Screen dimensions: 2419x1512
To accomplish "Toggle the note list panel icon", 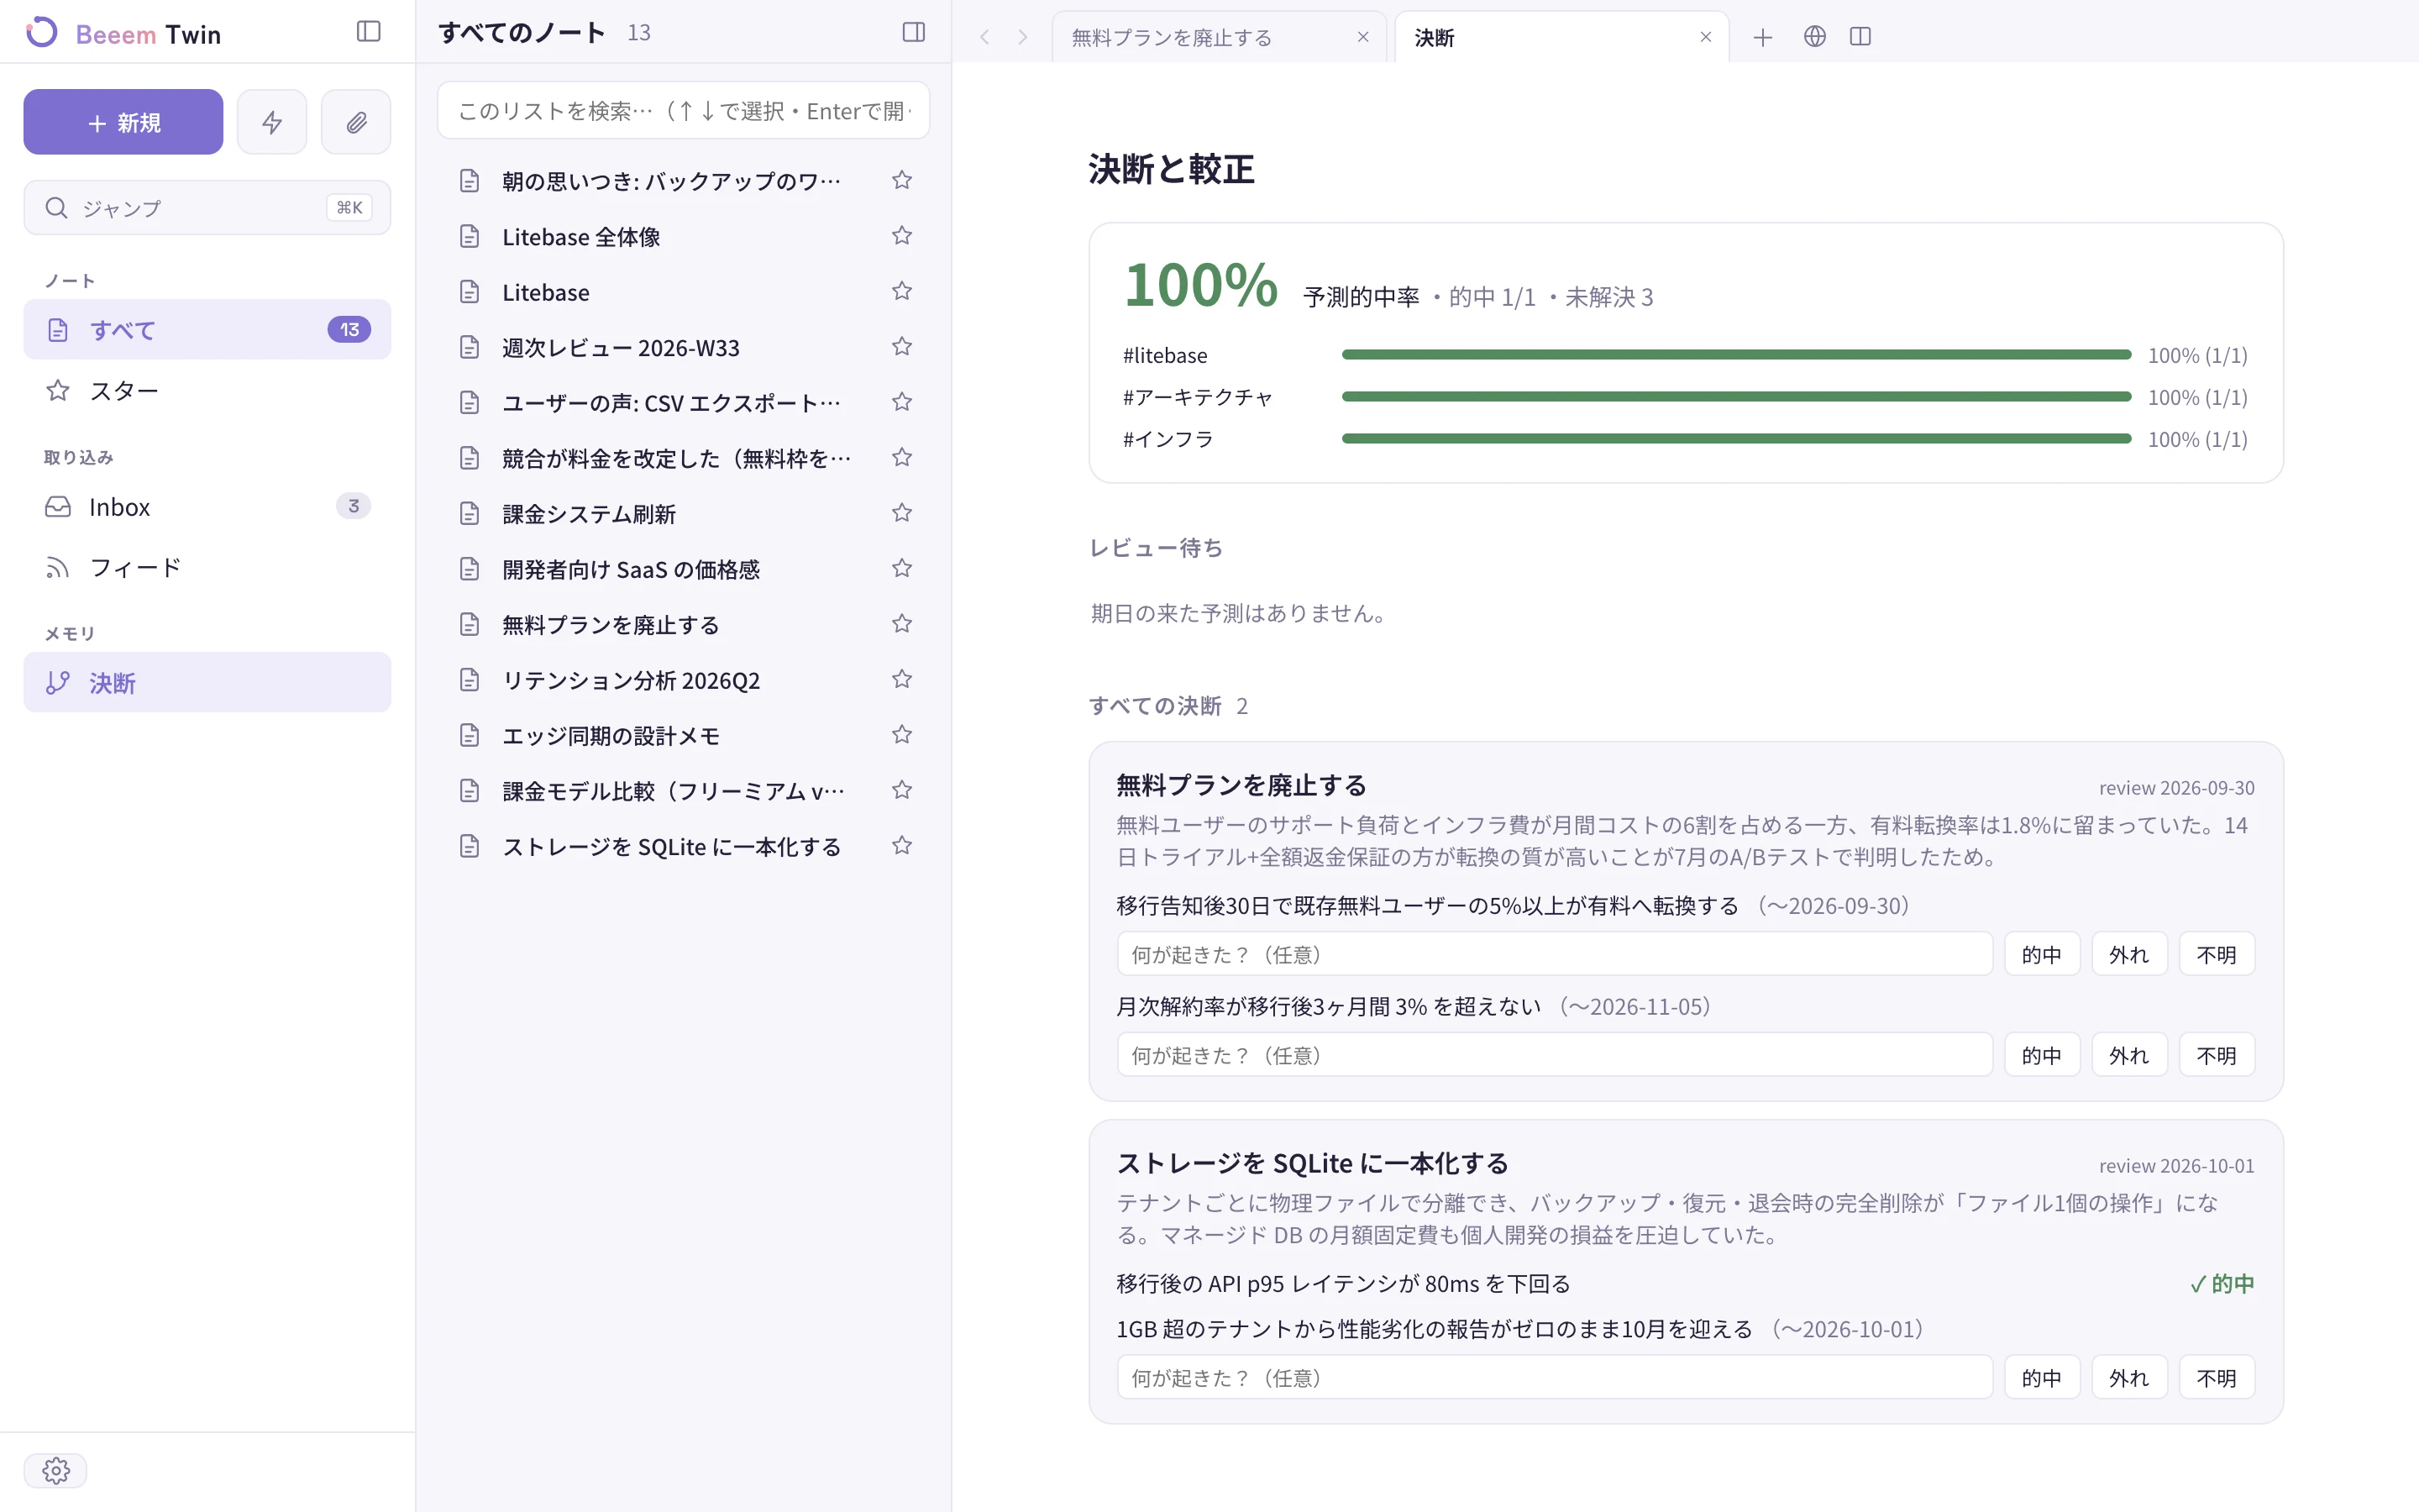I will (913, 32).
